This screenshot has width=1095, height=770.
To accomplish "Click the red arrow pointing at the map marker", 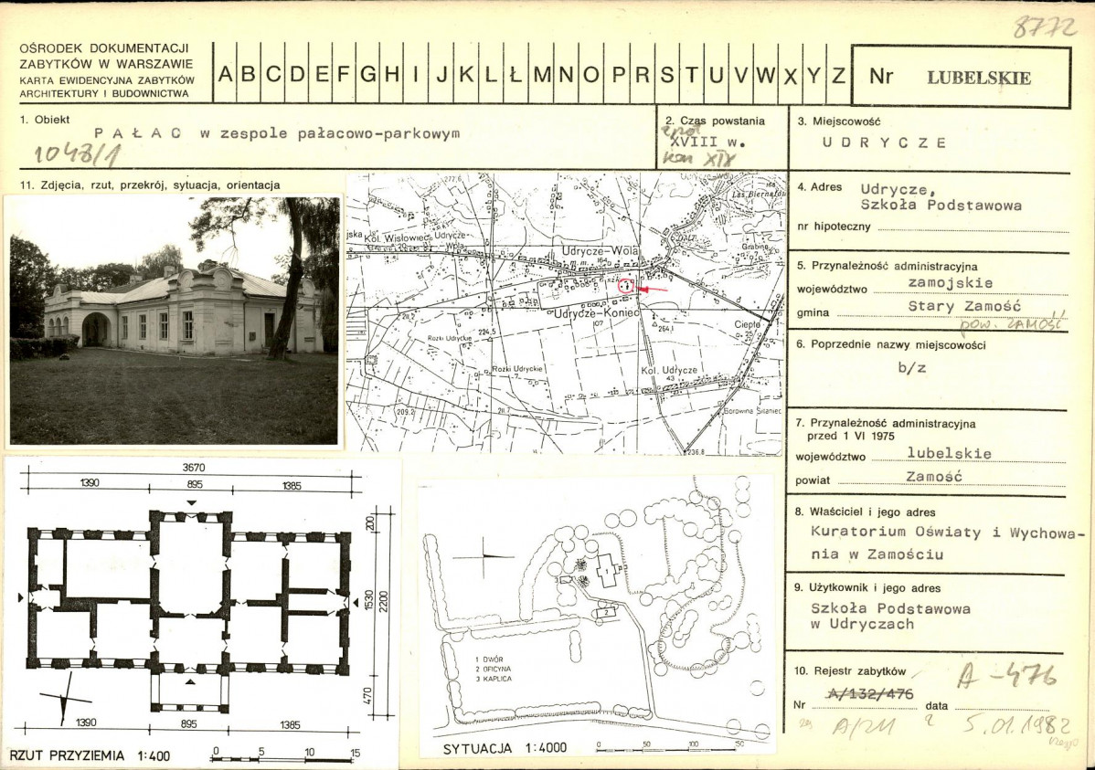I will pyautogui.click(x=653, y=289).
